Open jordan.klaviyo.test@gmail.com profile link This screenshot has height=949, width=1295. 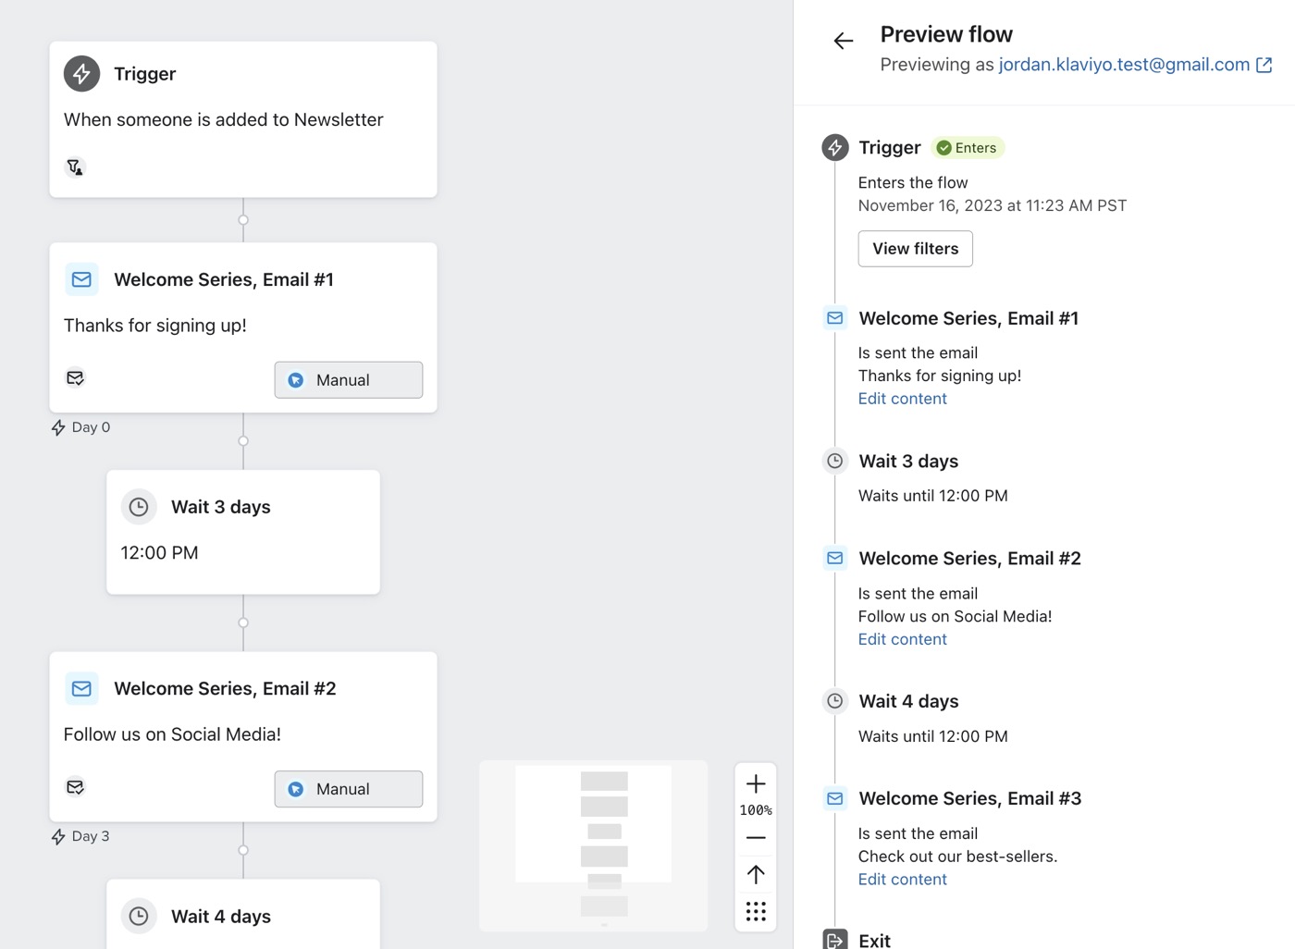click(x=1123, y=65)
